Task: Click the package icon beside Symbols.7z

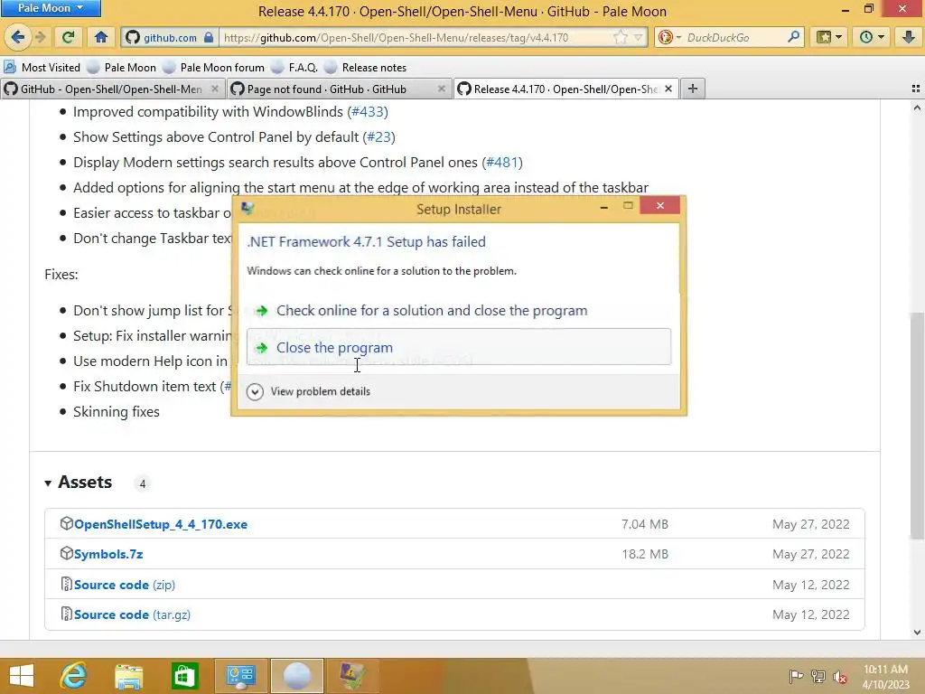Action: (x=66, y=554)
